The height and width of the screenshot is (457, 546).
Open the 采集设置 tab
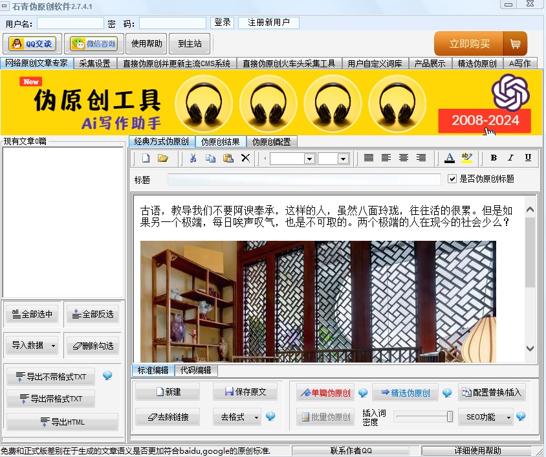click(x=95, y=63)
